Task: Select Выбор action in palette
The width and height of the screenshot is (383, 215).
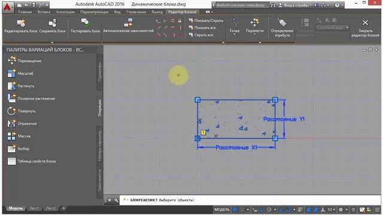Action: click(18, 149)
